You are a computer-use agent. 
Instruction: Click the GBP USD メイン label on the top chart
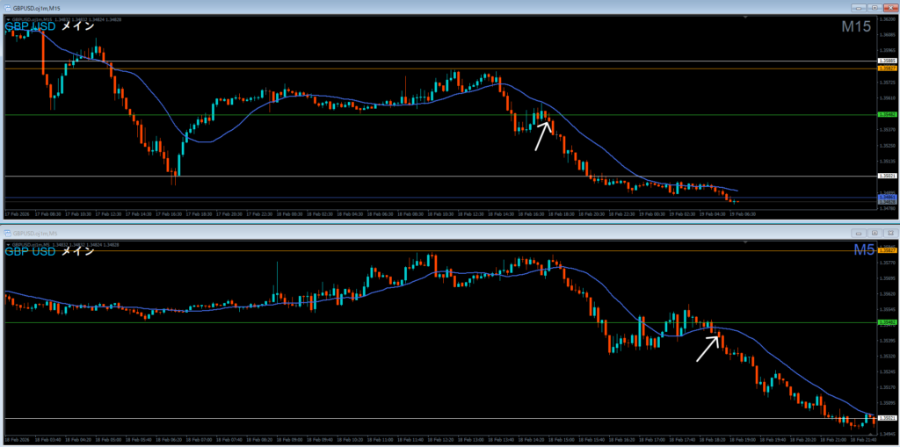click(x=48, y=27)
